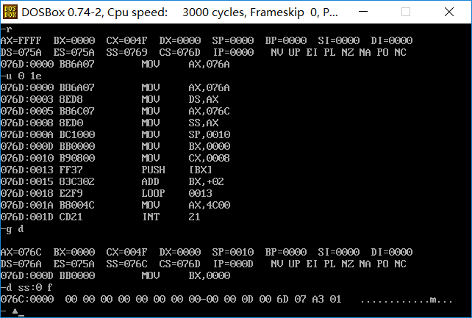The height and width of the screenshot is (318, 472).
Task: Minimize the DOSBox window
Action: point(363,12)
